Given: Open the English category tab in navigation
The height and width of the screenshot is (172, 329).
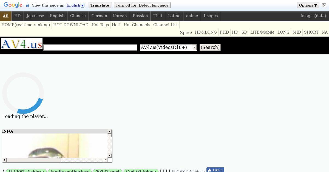Looking at the screenshot, I should point(57,16).
